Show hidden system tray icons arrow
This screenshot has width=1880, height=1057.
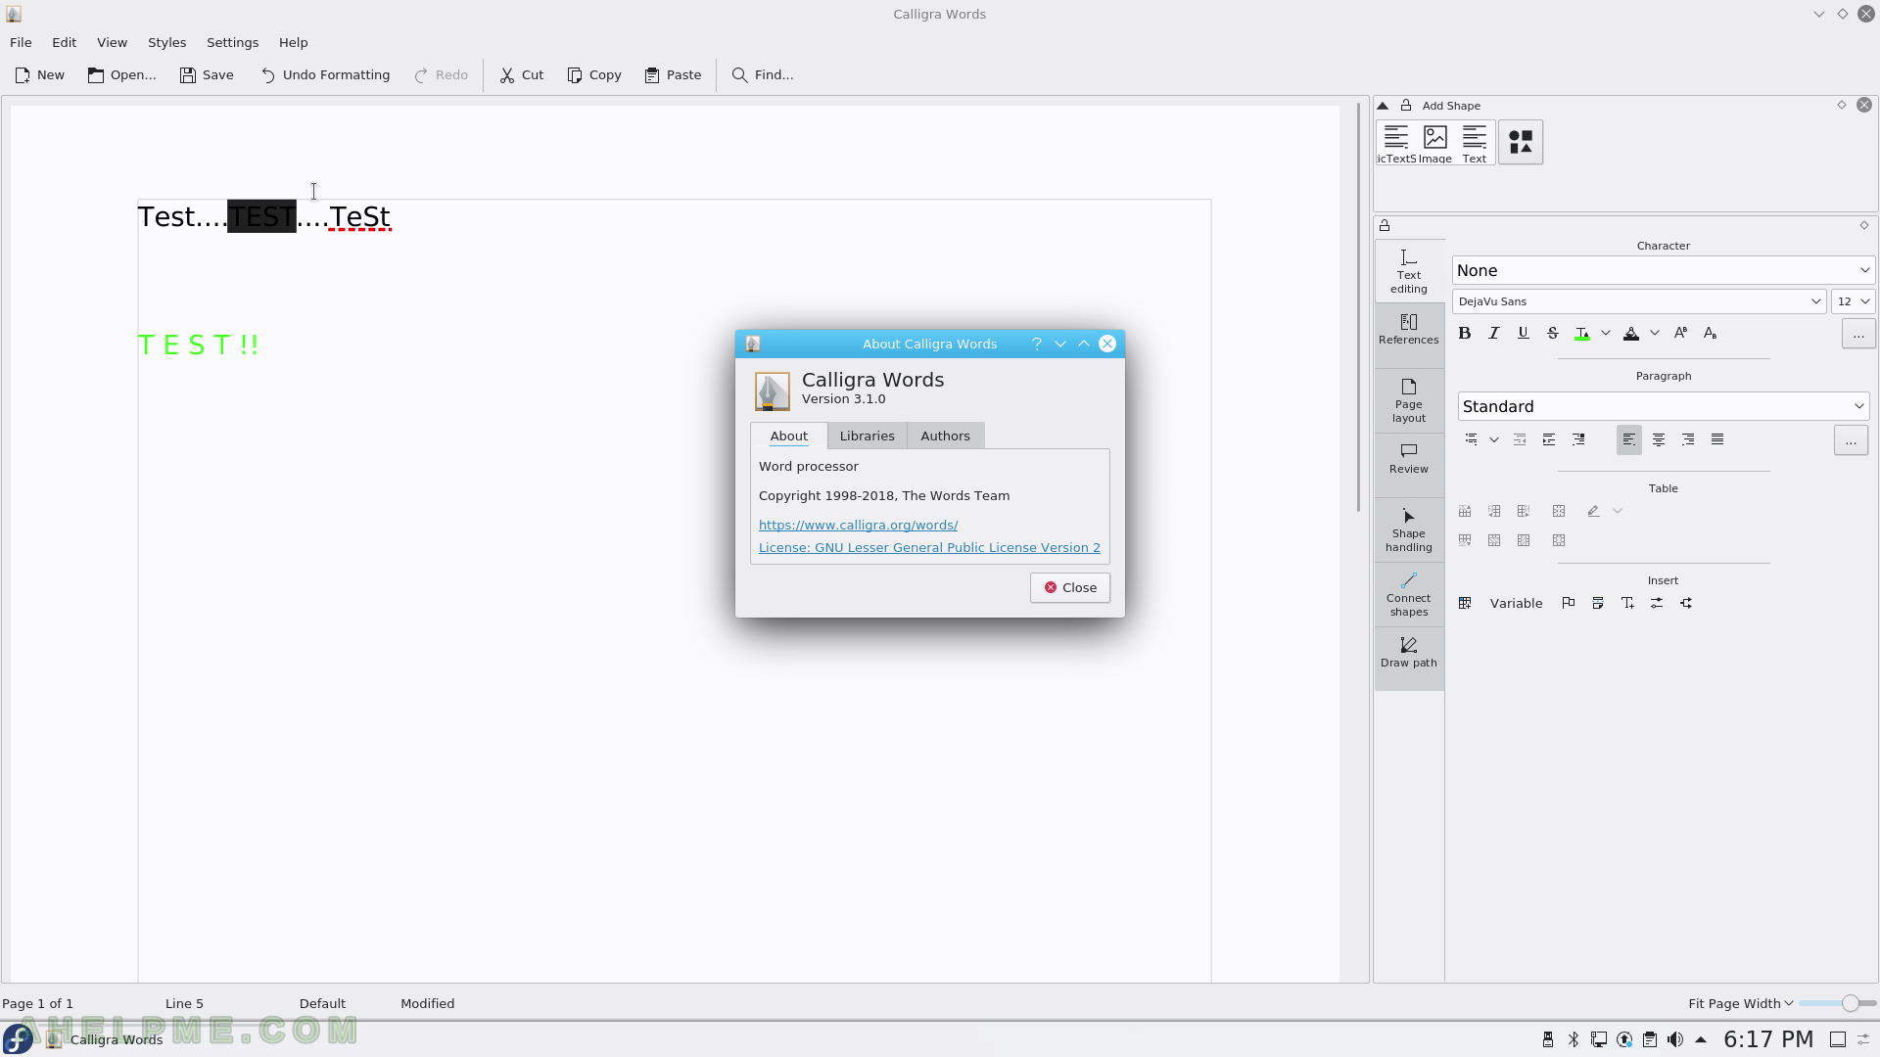click(1701, 1039)
